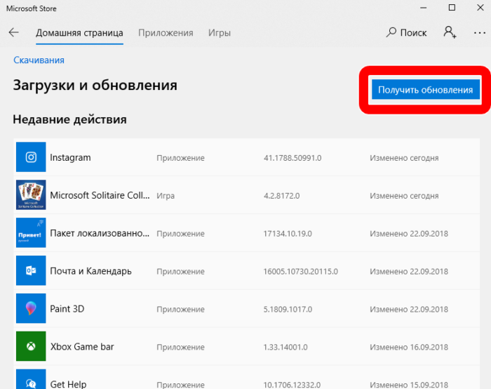Click version 41.1788.50991.0
491x389 pixels.
click(292, 158)
